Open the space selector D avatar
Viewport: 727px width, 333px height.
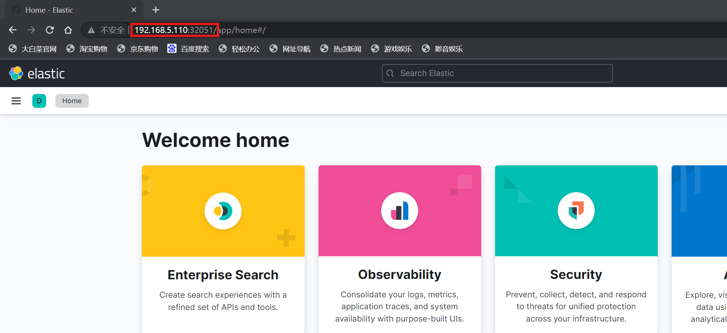(39, 101)
